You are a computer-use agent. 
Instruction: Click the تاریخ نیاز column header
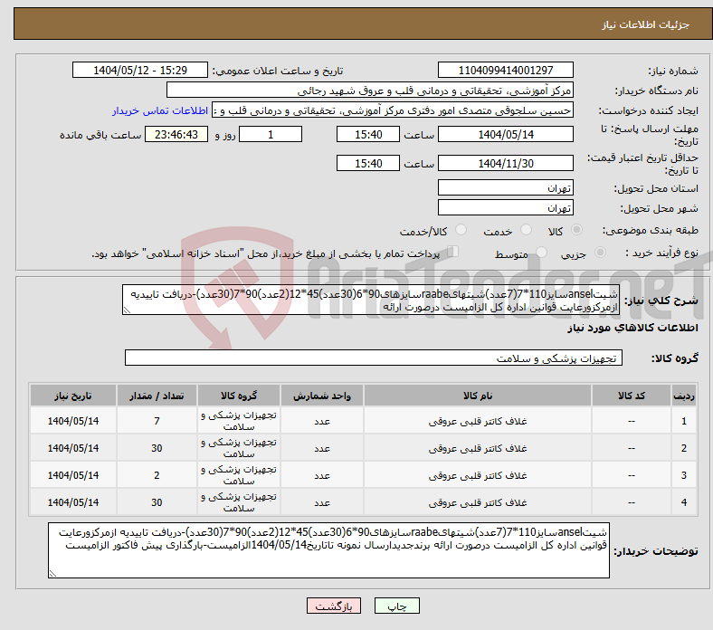point(73,396)
